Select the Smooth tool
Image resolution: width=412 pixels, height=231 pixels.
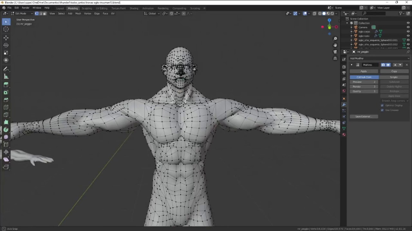[x=6, y=137]
